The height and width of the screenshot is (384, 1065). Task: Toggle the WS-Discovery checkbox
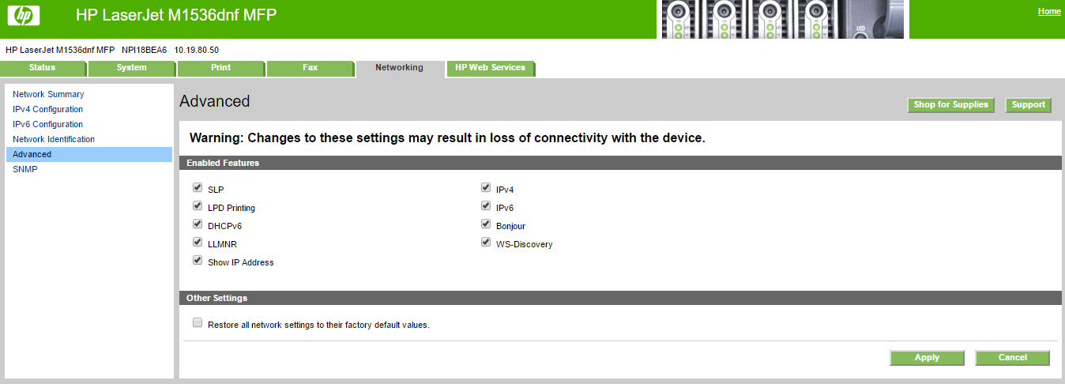486,243
